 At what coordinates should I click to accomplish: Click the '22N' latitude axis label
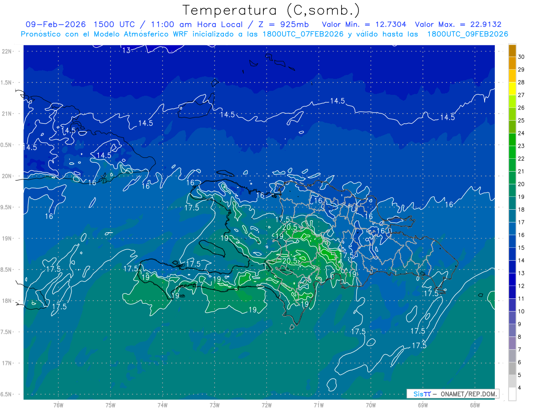(7, 51)
